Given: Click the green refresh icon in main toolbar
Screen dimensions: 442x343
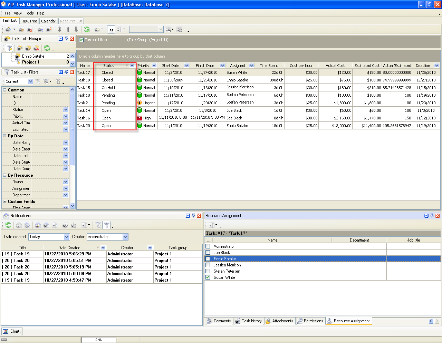Looking at the screenshot, I should click(x=87, y=30).
